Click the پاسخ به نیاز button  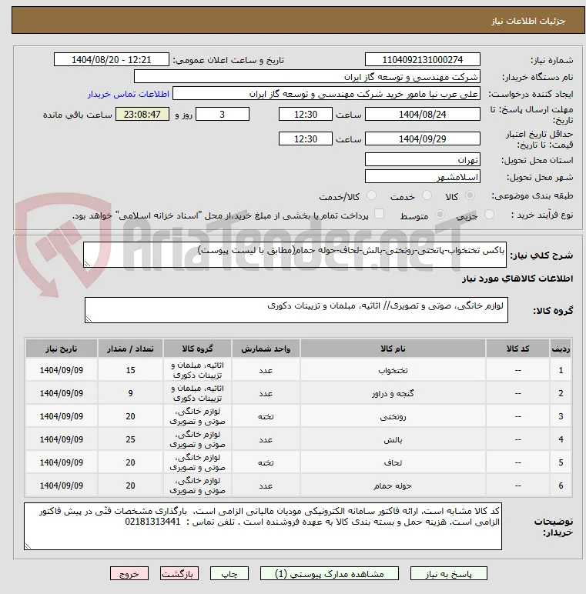[x=449, y=573]
